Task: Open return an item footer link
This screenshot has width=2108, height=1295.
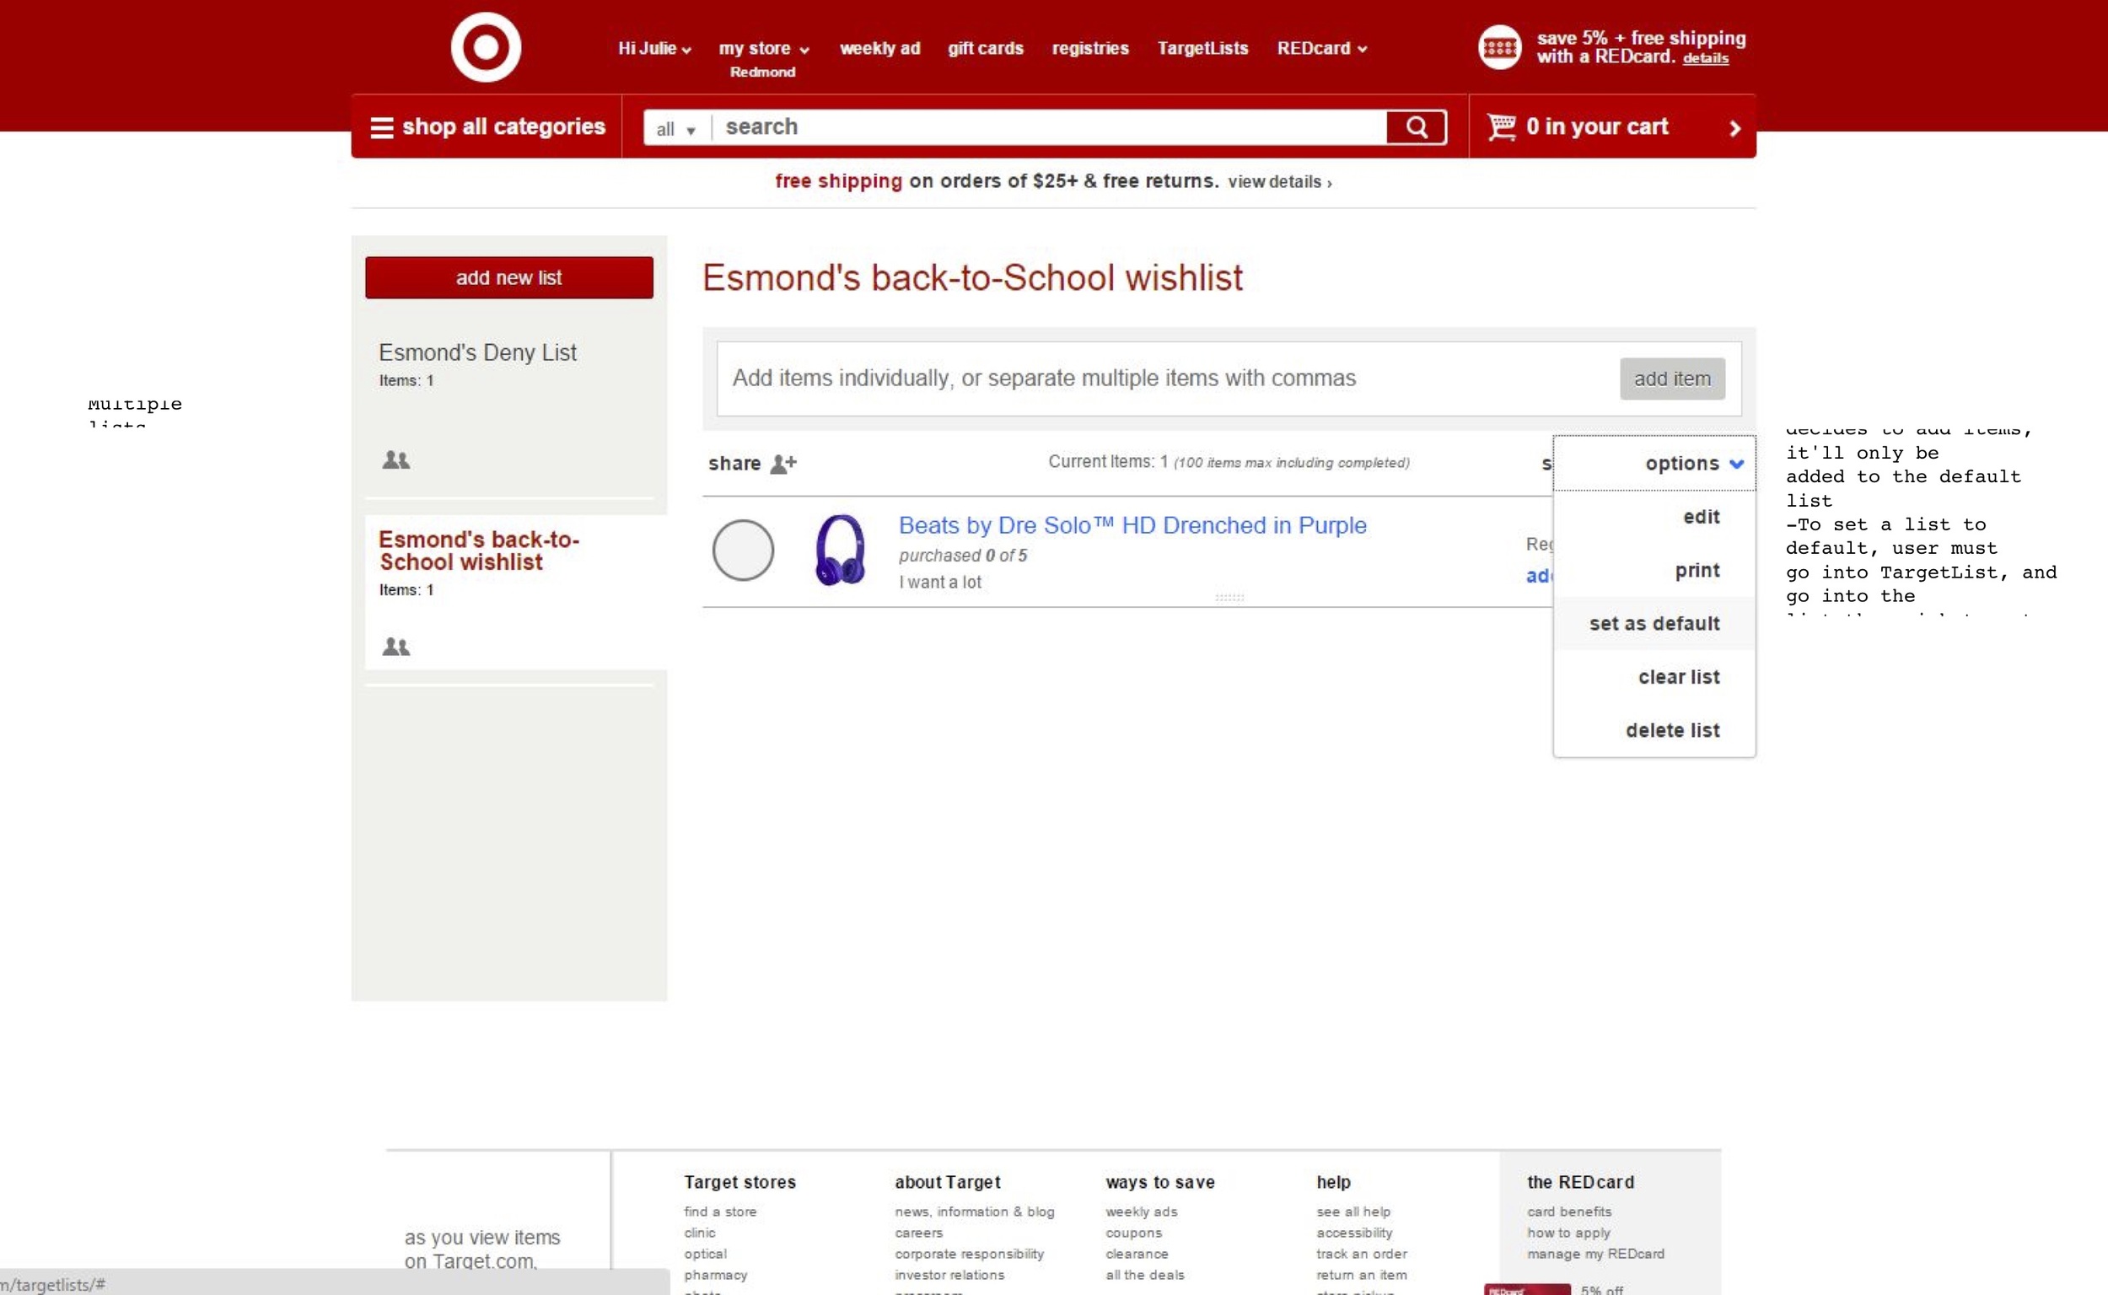Action: (x=1361, y=1276)
